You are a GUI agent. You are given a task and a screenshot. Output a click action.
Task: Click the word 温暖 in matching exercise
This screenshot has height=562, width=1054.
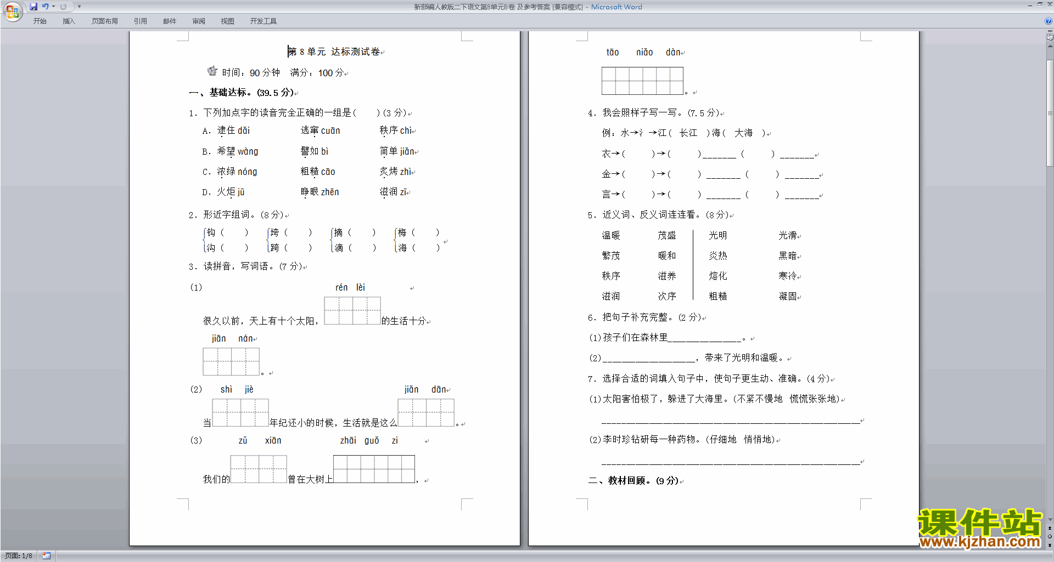pos(611,236)
